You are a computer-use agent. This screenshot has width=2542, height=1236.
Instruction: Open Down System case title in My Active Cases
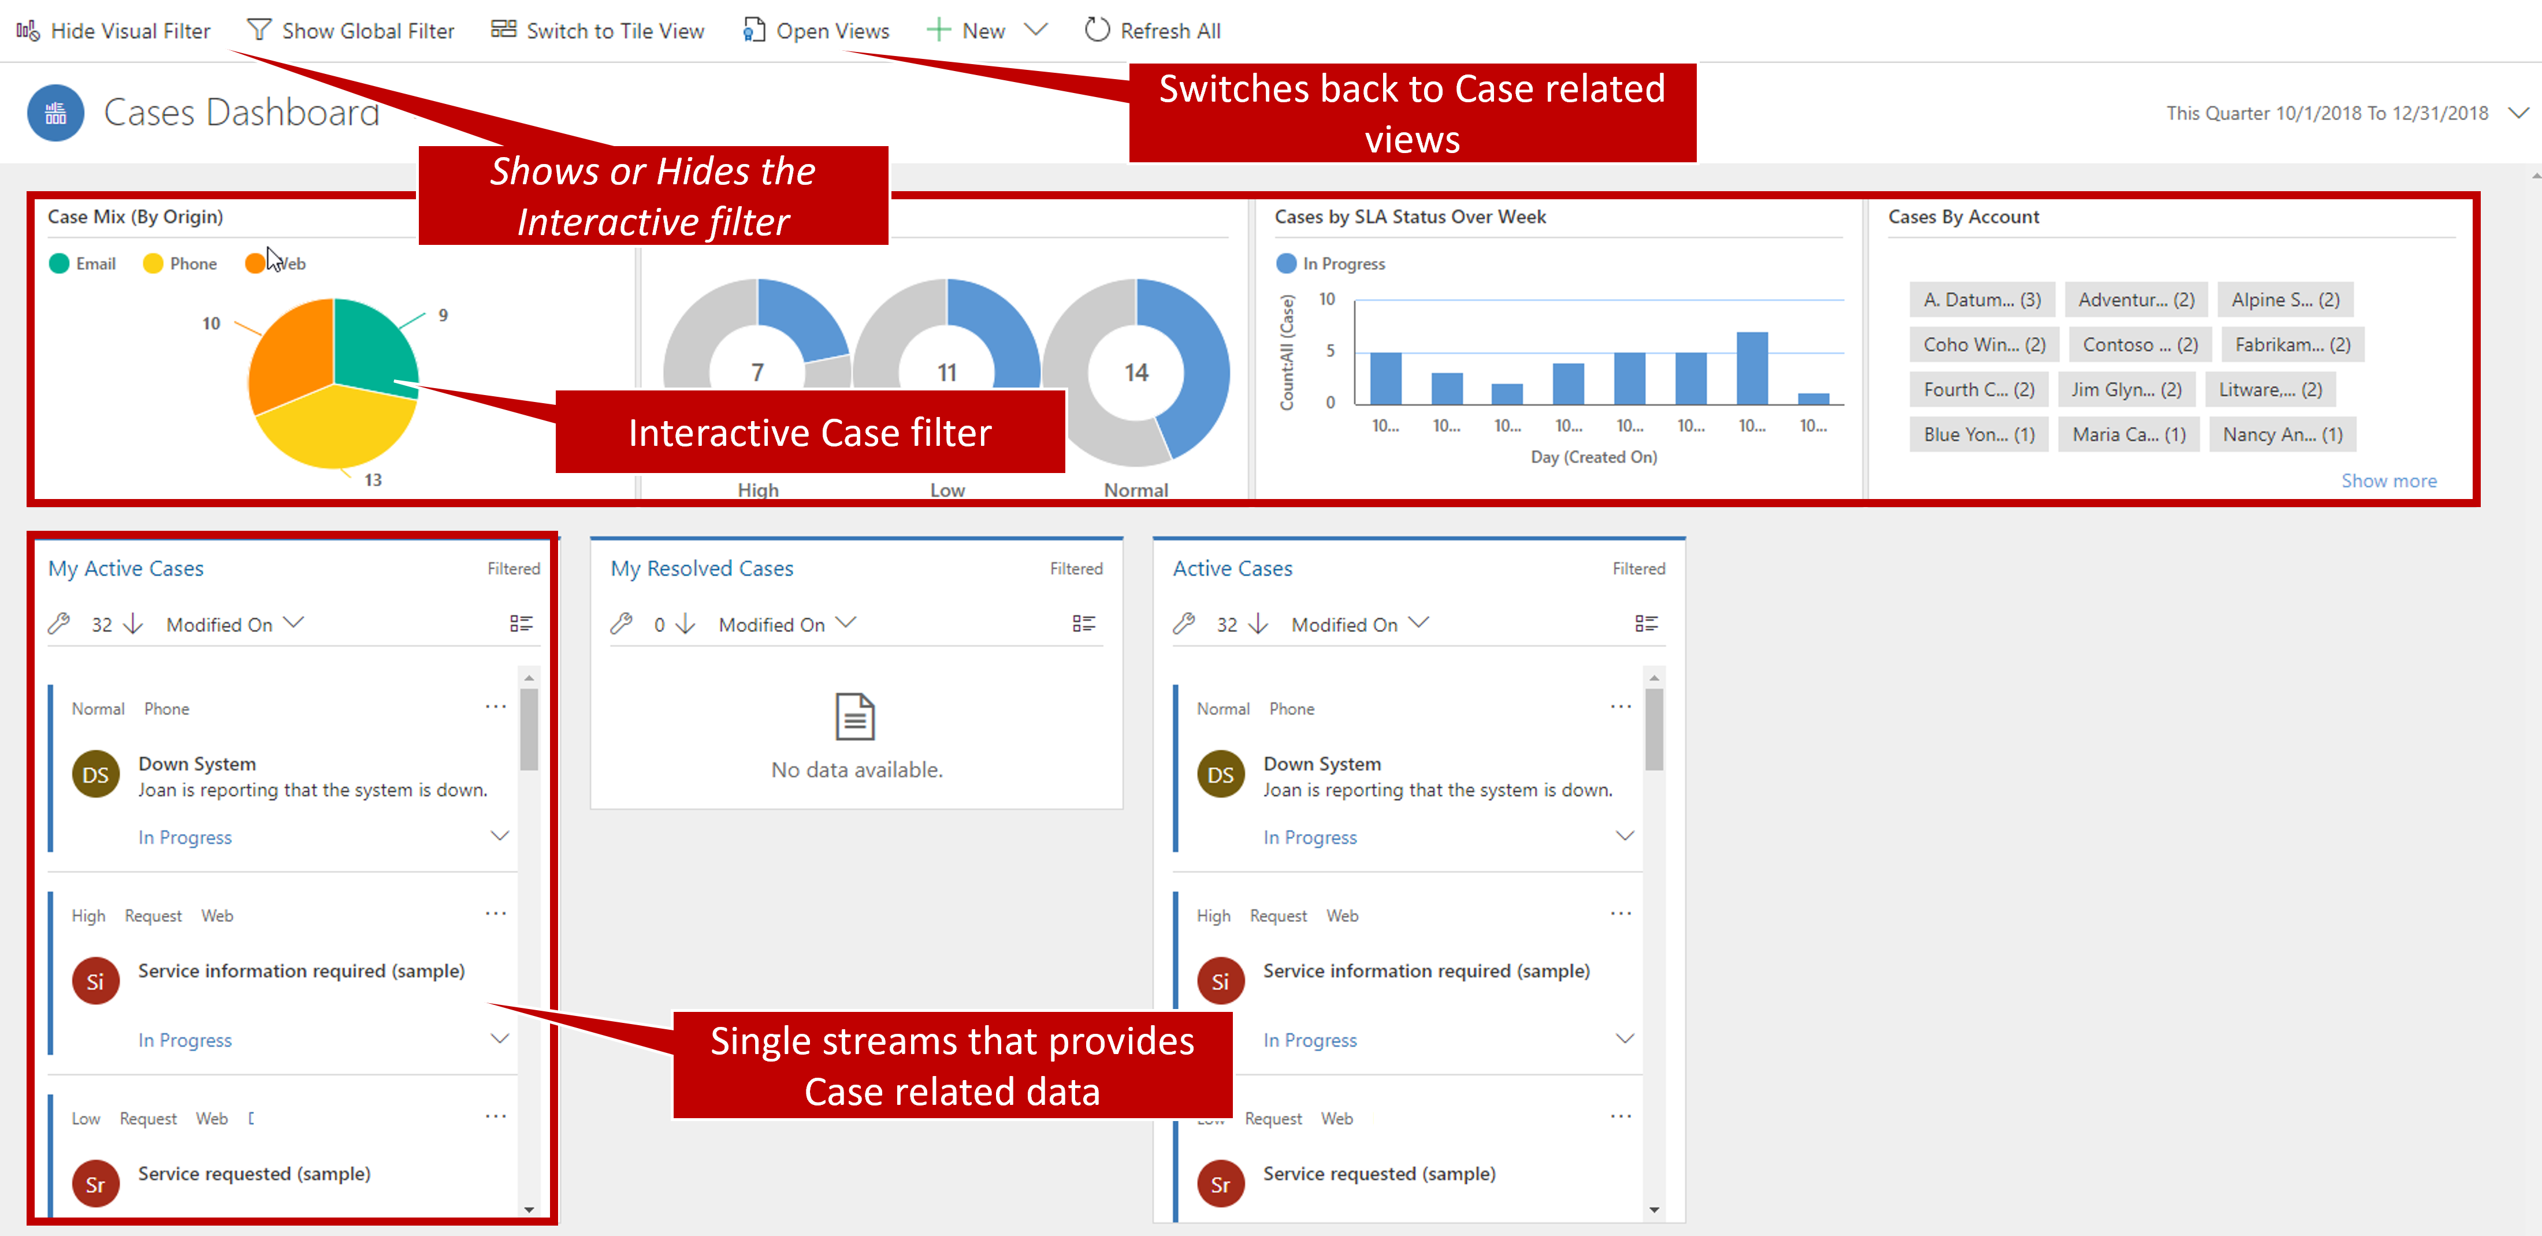point(198,764)
